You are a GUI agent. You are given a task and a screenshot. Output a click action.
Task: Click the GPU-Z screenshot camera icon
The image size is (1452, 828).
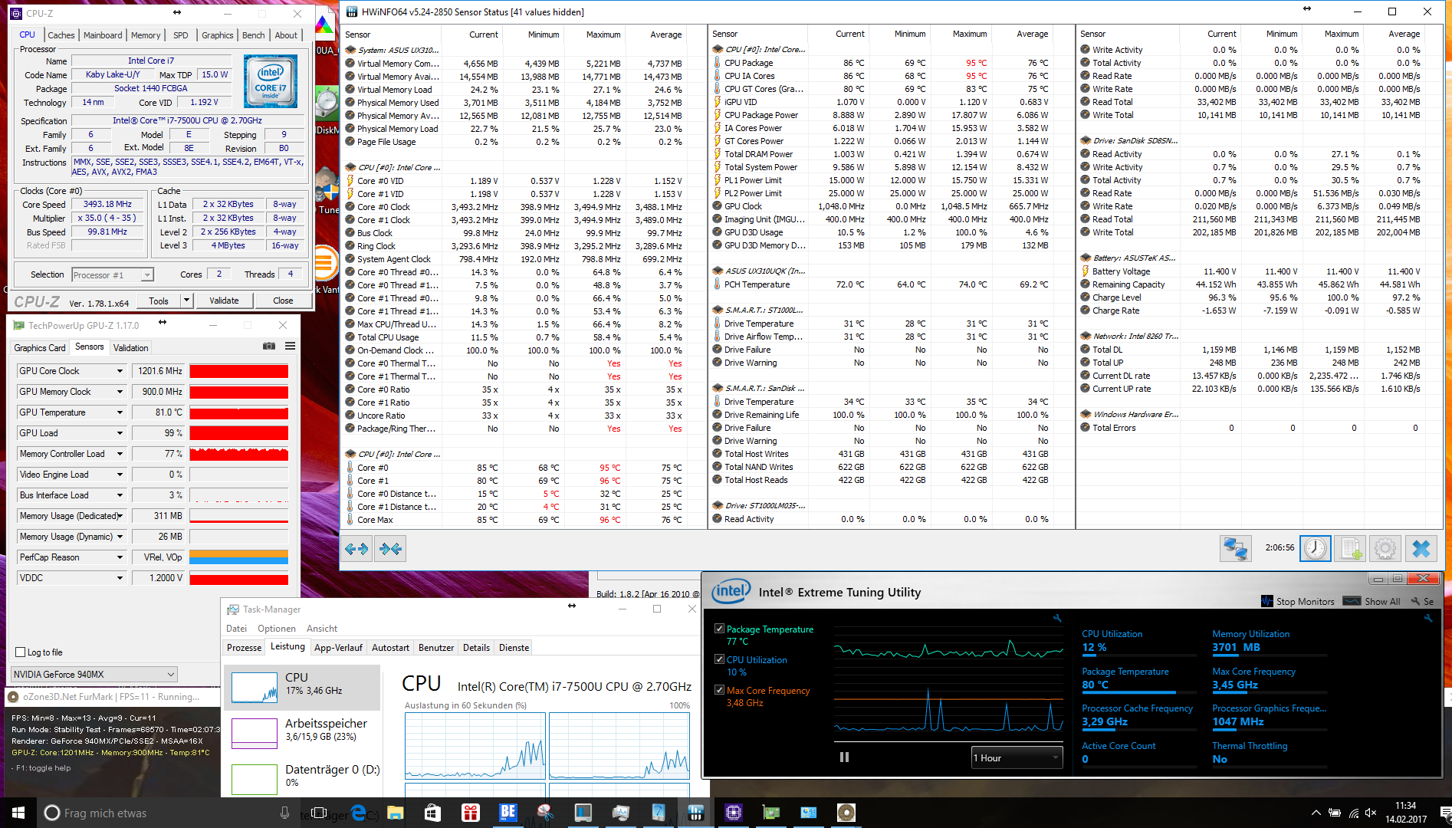[268, 347]
